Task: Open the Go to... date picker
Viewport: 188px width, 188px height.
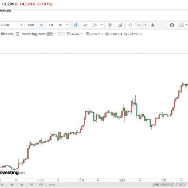Action: point(53,185)
